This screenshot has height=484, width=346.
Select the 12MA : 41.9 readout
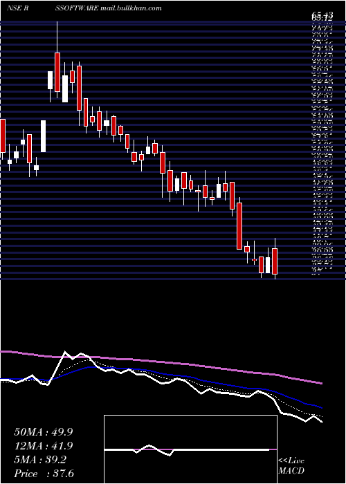pyautogui.click(x=43, y=446)
